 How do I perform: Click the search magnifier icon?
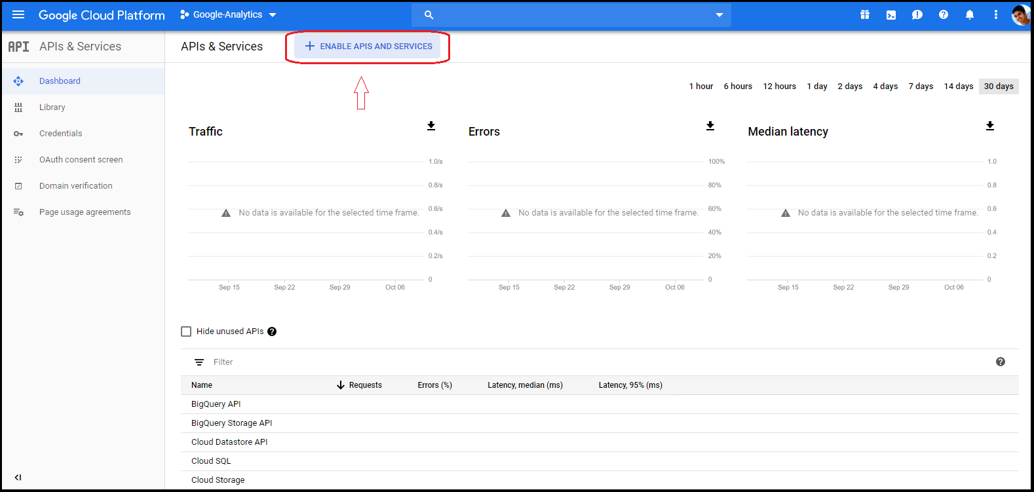[x=429, y=14]
